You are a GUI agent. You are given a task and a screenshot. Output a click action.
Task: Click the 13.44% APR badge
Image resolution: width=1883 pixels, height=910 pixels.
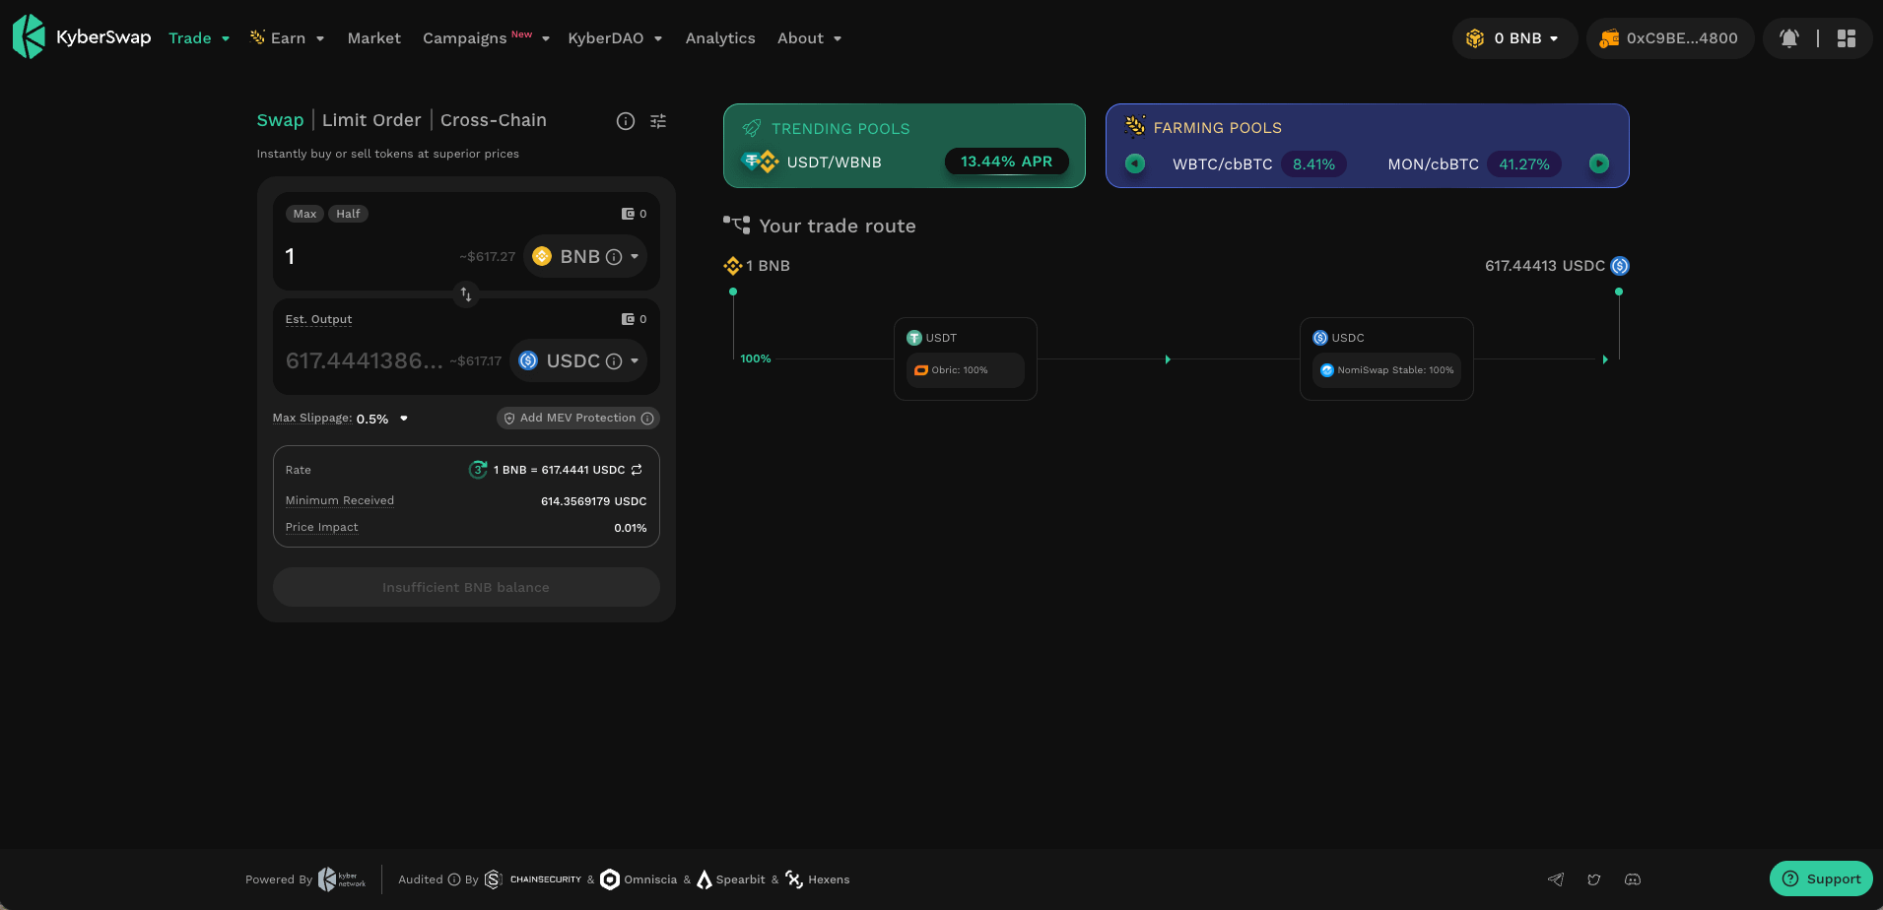tap(1006, 162)
